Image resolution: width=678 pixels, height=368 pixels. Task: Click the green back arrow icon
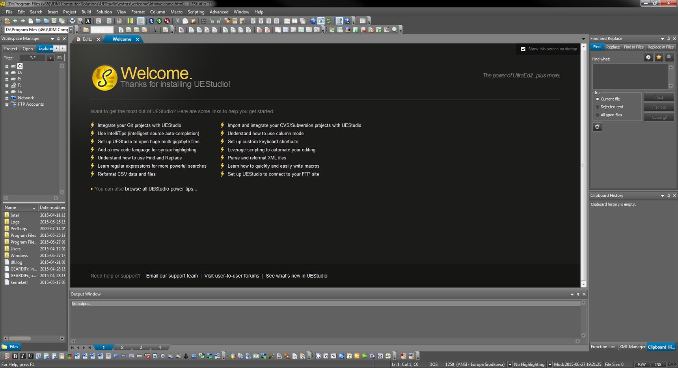click(15, 21)
